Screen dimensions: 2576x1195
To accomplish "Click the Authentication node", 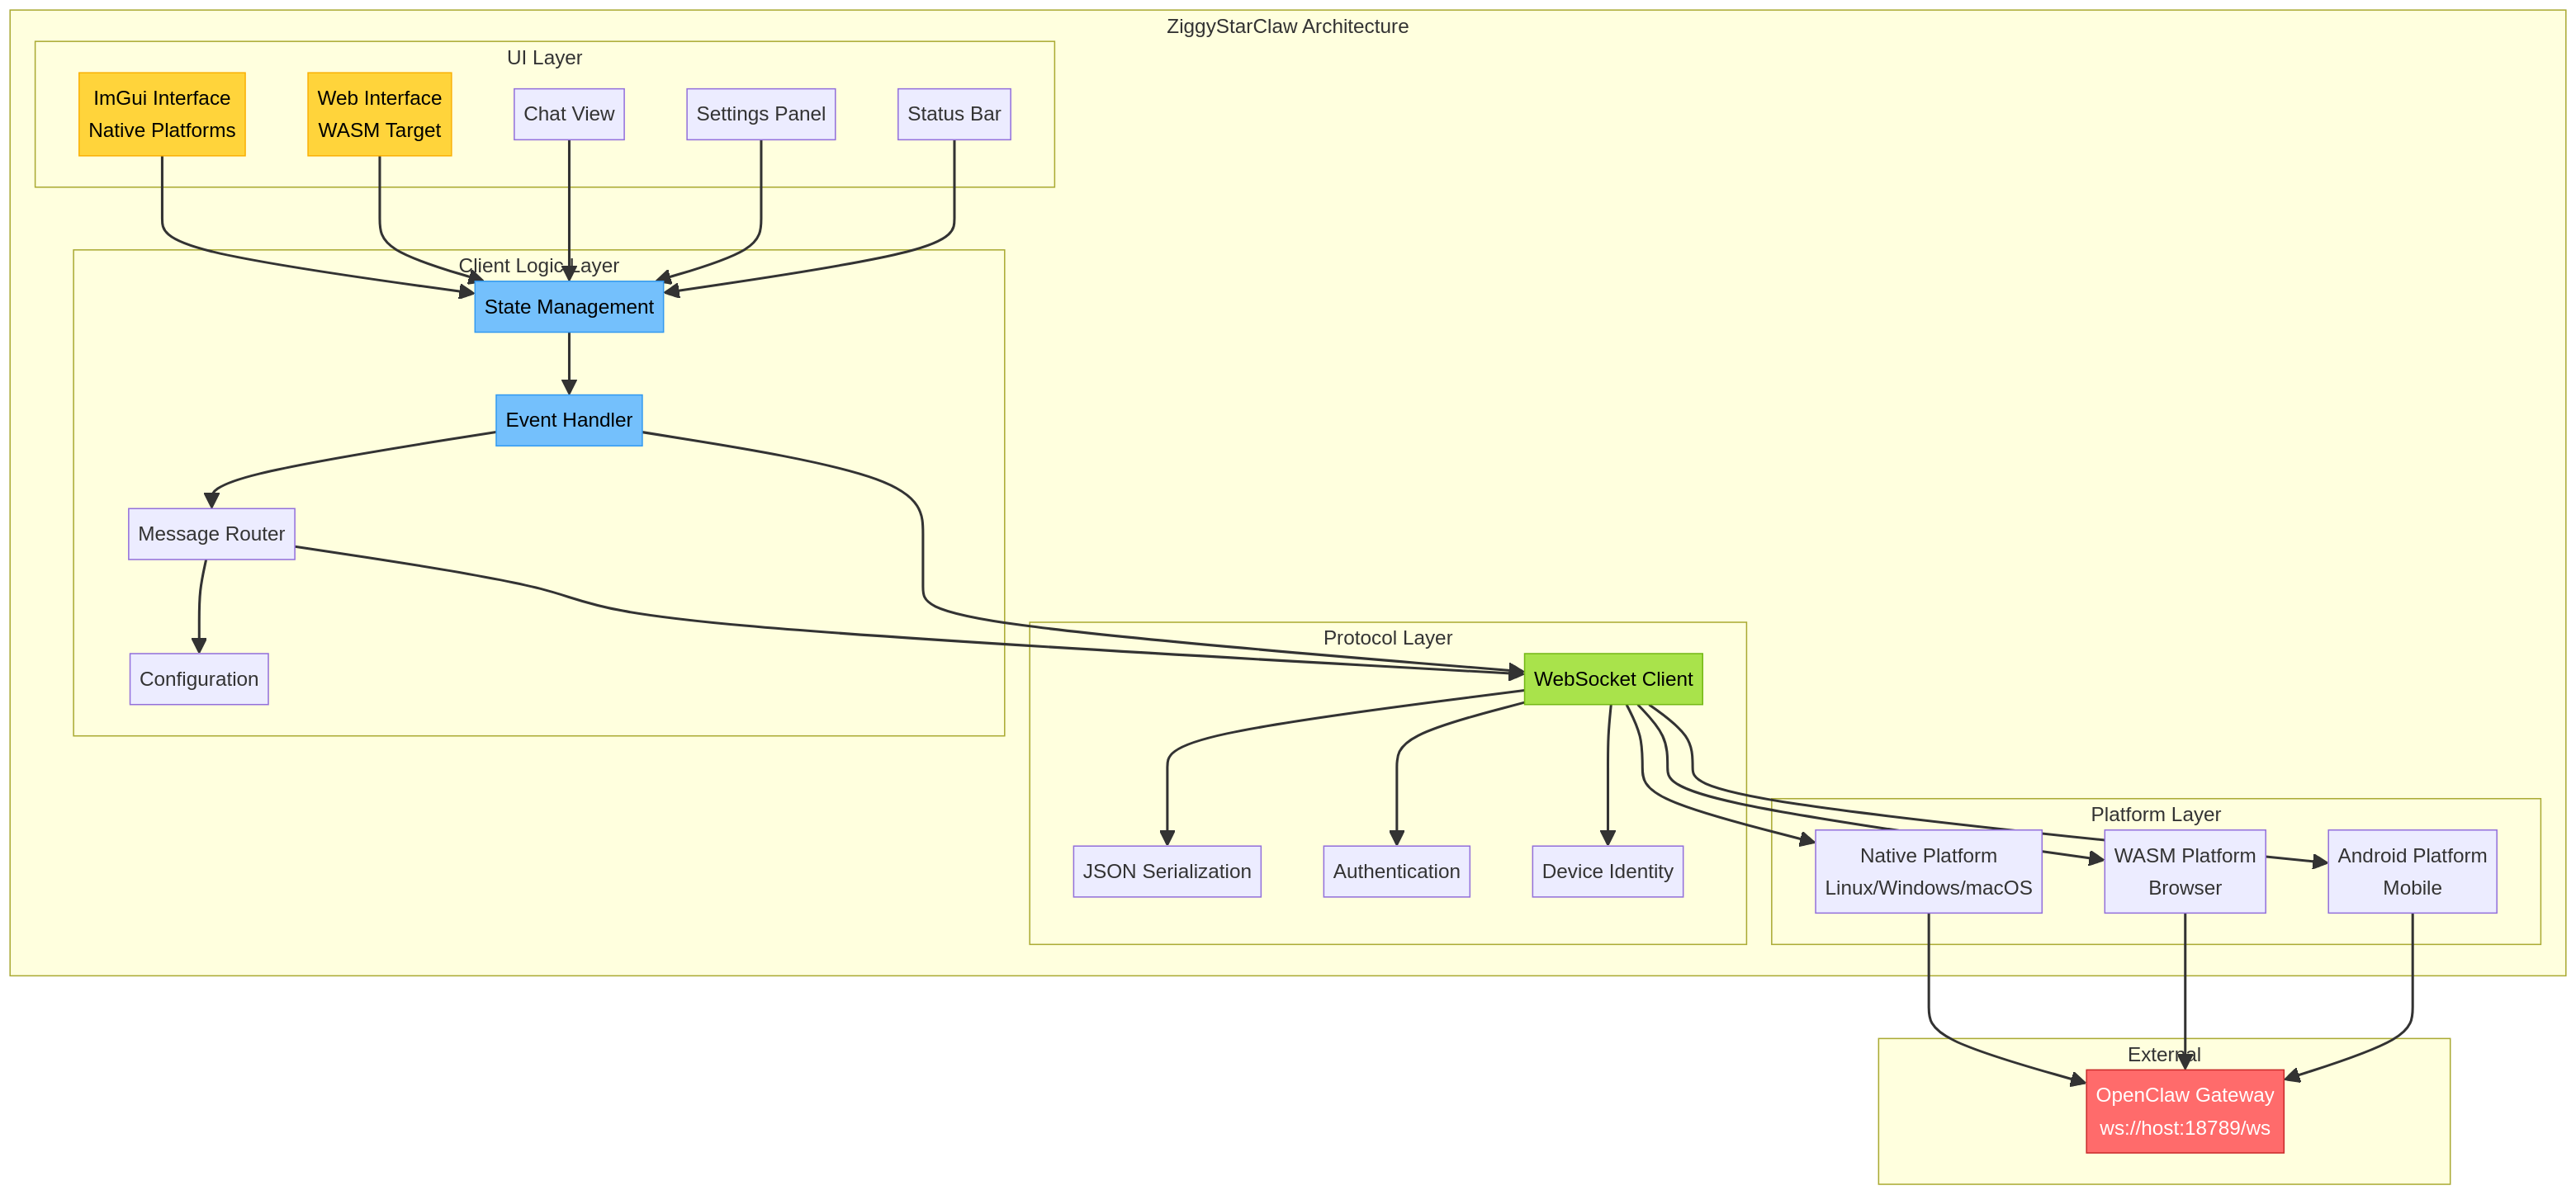I will (x=1396, y=871).
